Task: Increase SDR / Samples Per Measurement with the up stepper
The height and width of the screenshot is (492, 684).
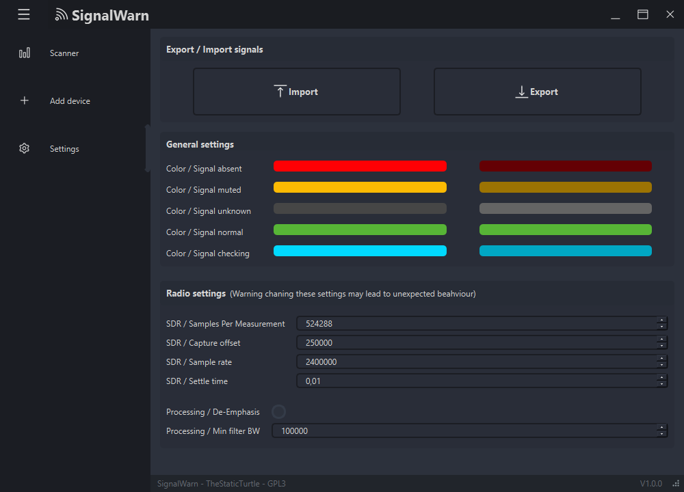Action: point(661,320)
